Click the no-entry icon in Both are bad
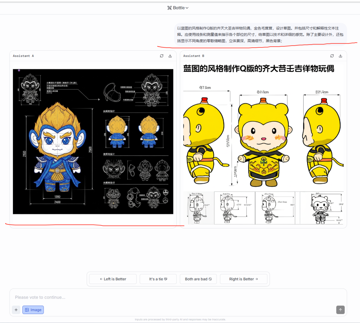 click(x=210, y=279)
